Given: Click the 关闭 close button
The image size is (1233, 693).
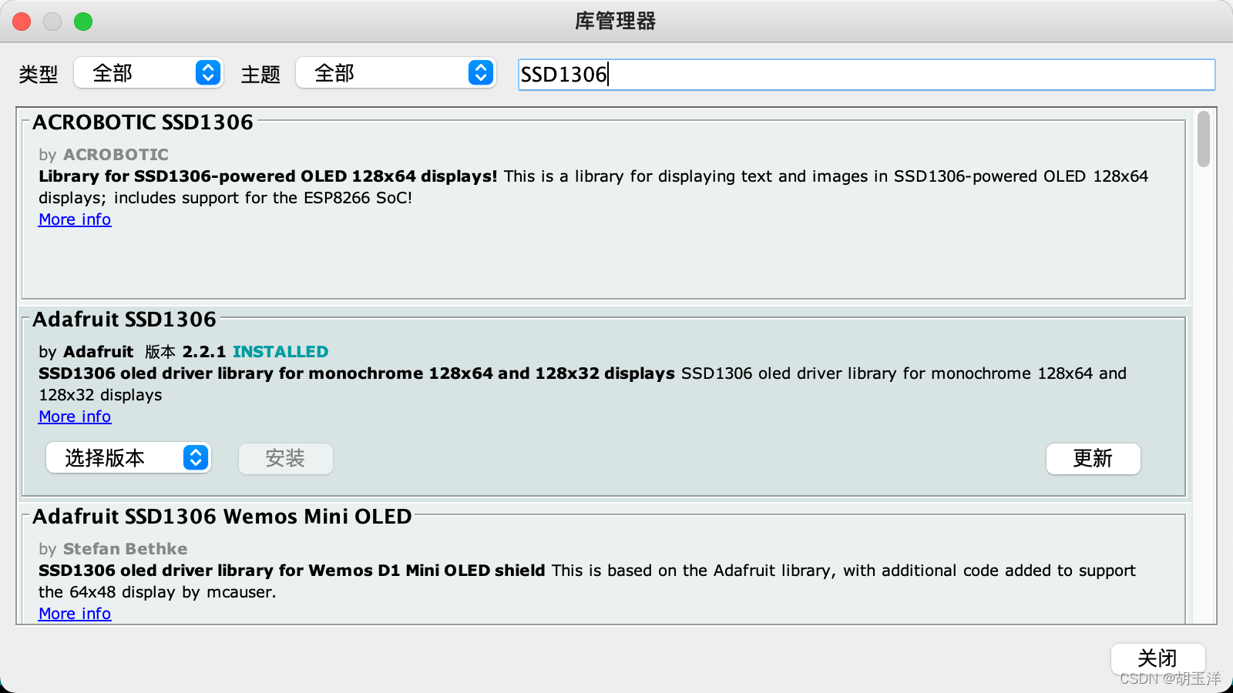Looking at the screenshot, I should [x=1157, y=658].
